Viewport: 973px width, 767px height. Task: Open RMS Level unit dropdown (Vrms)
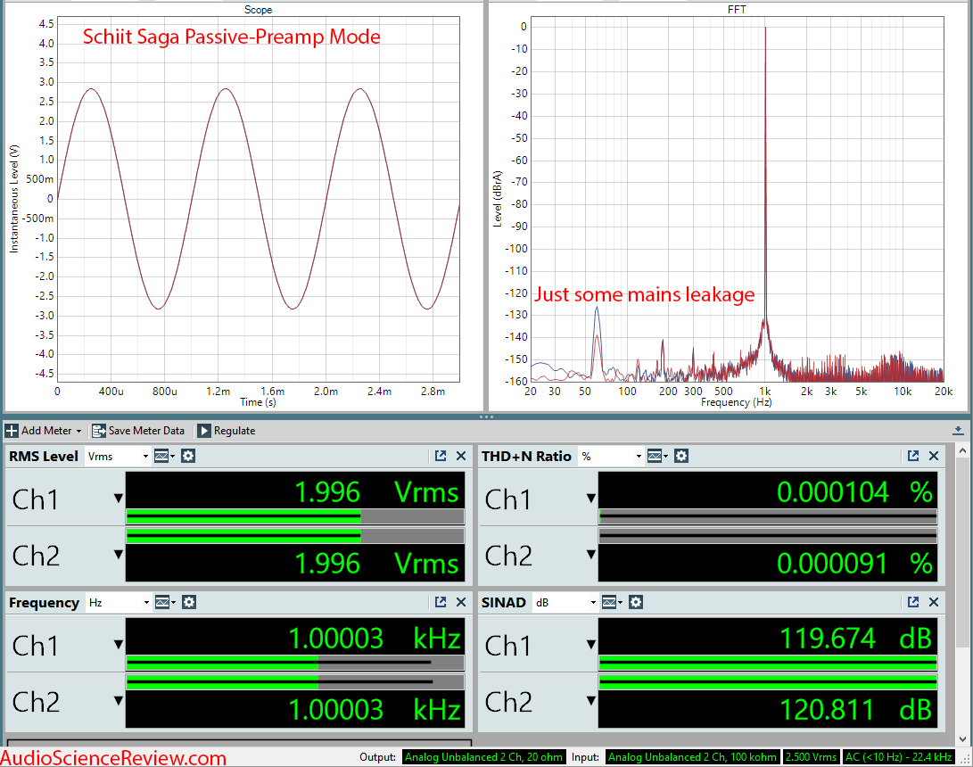(118, 457)
